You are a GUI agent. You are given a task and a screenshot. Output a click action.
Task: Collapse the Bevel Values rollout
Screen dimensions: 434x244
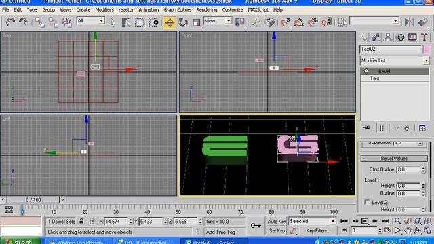(394, 159)
